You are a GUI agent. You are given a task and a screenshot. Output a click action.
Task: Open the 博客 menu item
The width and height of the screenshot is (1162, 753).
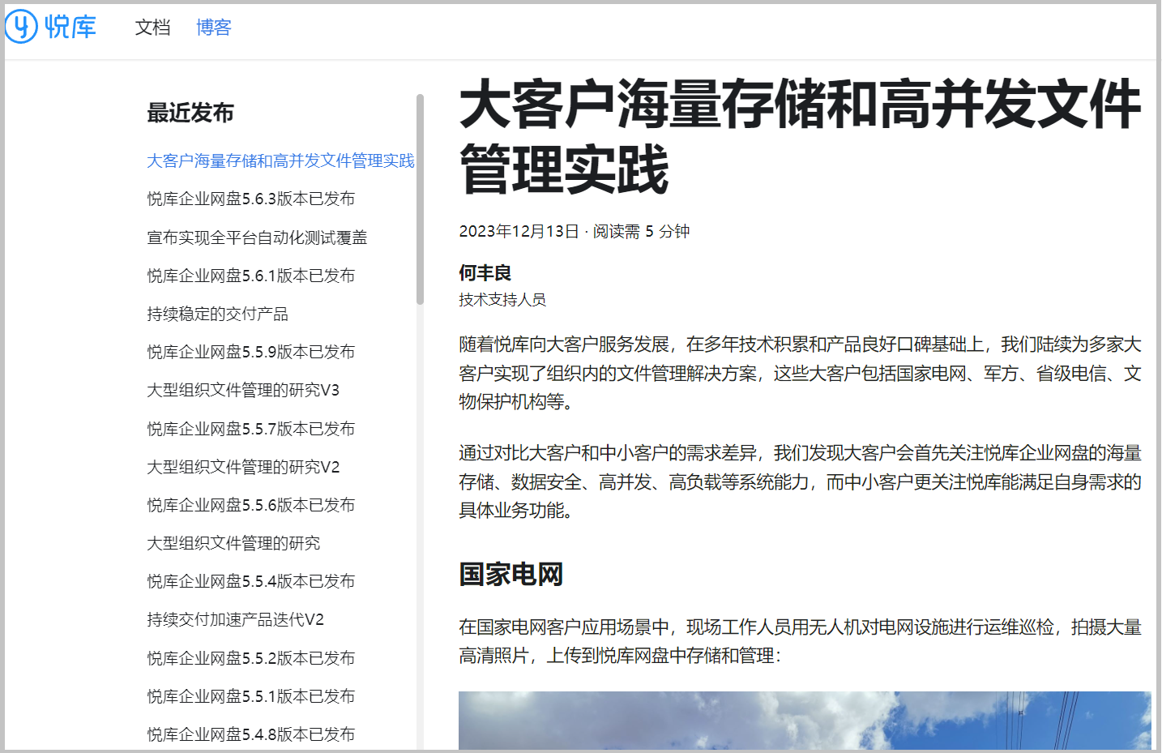coord(214,28)
